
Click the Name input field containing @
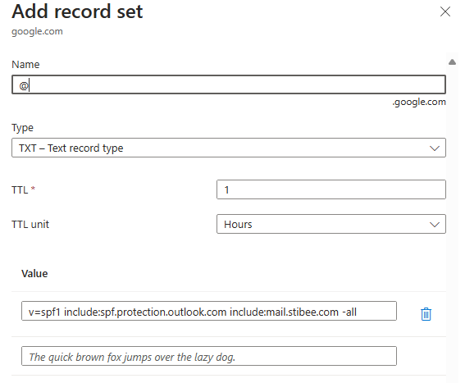click(x=229, y=84)
